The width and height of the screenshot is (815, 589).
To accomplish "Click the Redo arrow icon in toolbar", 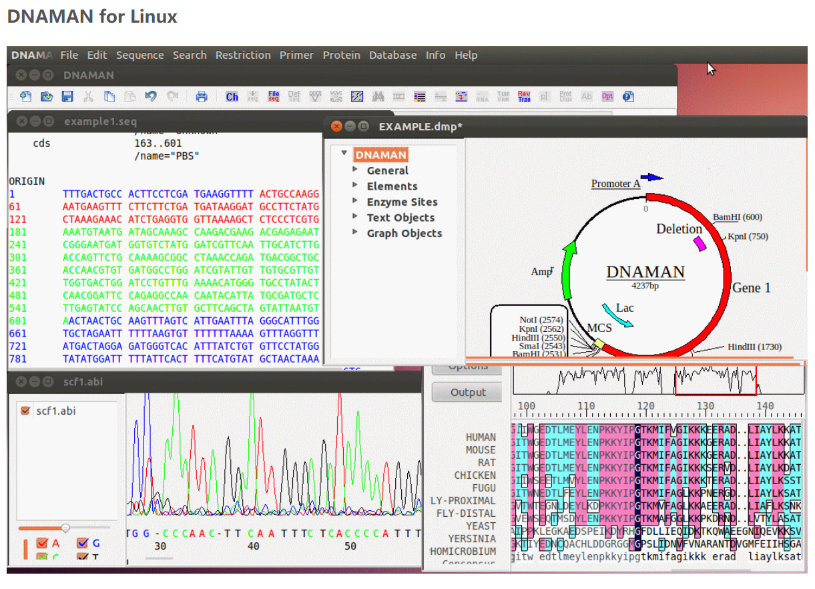I will (172, 97).
